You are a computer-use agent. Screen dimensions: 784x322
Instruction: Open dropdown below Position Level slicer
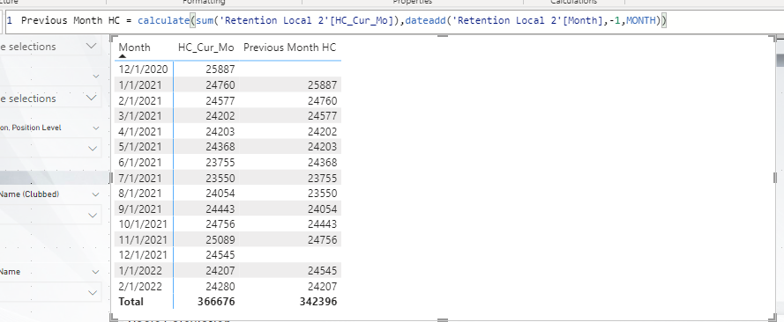coord(92,148)
